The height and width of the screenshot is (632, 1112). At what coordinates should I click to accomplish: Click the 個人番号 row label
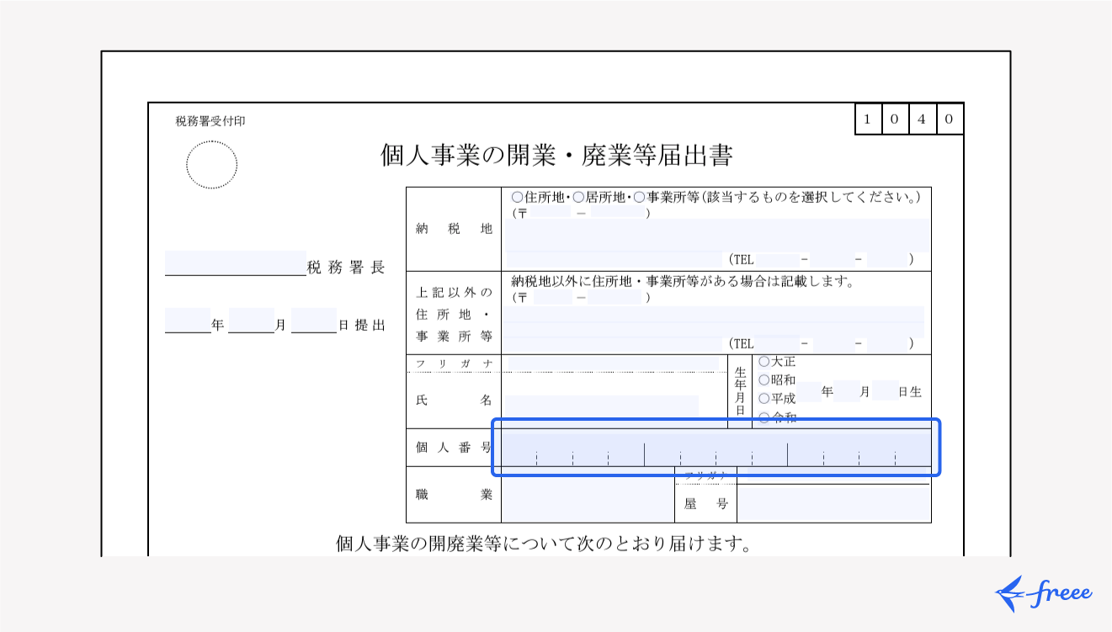[454, 448]
